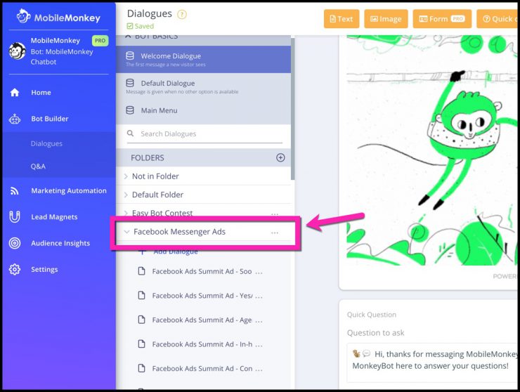Open Easy Bot Contest options menu
Viewport: 520px width, 392px height.
point(275,214)
